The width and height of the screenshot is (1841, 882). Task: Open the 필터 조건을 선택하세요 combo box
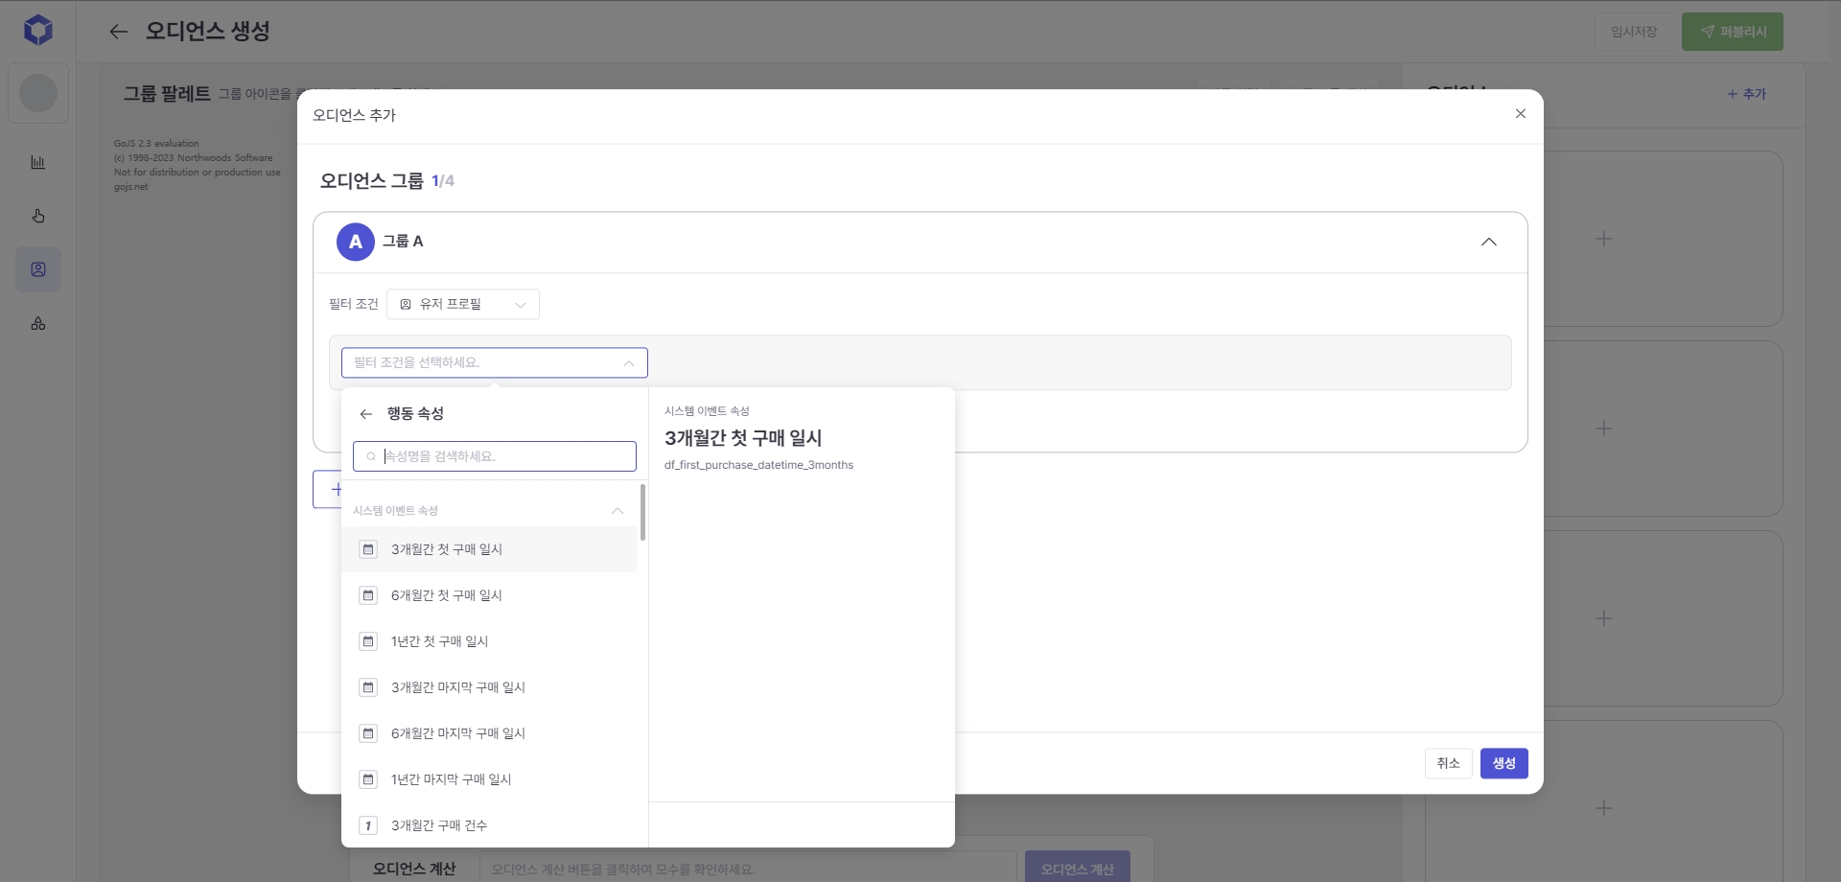pos(494,362)
